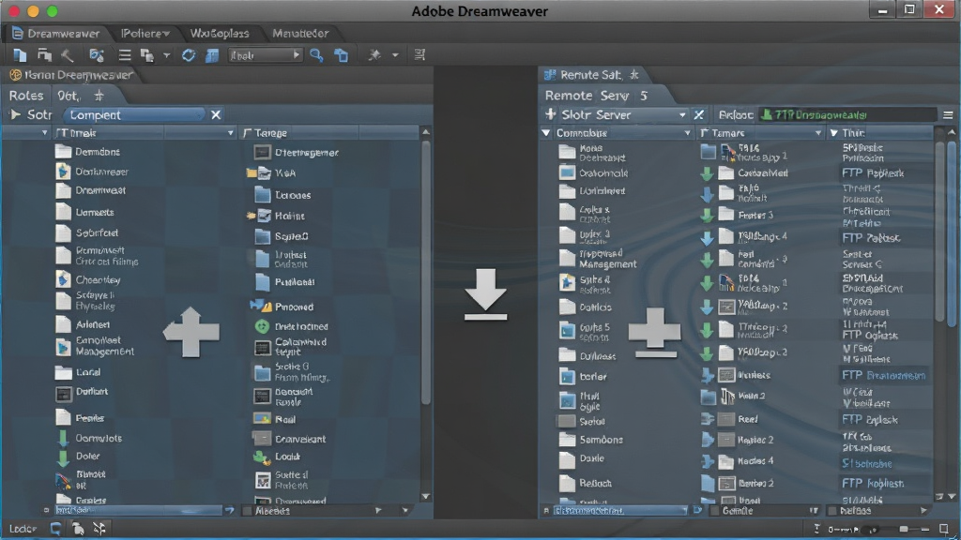Open the IPoliere menu tab
The image size is (961, 540).
145,33
